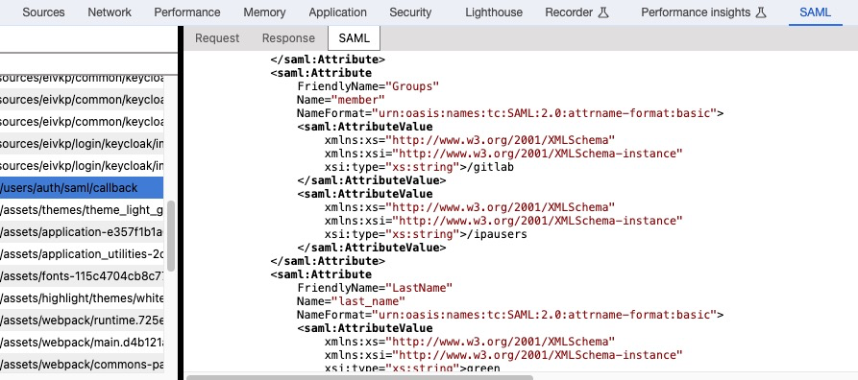Viewport: 858px width, 380px height.
Task: Show the Response sub-tab
Action: coord(288,38)
